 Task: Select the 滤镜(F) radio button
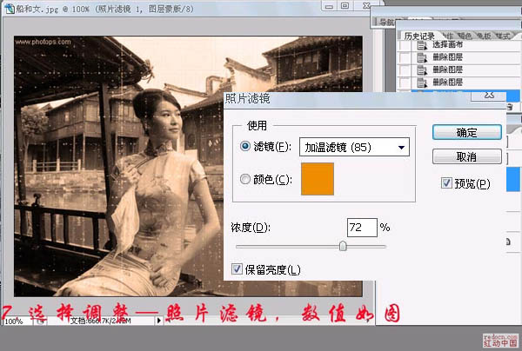(245, 146)
